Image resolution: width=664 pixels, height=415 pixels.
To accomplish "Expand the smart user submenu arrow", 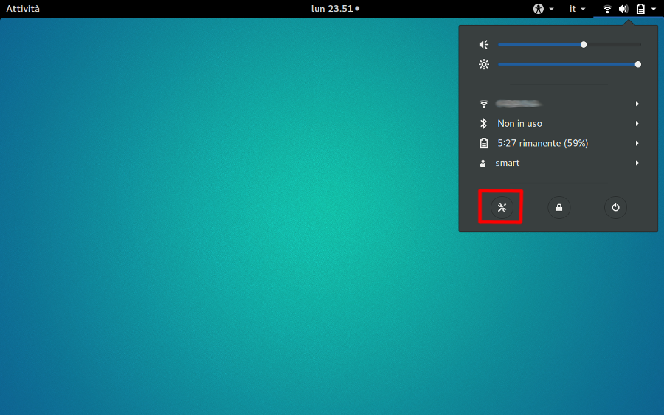I will coord(637,163).
